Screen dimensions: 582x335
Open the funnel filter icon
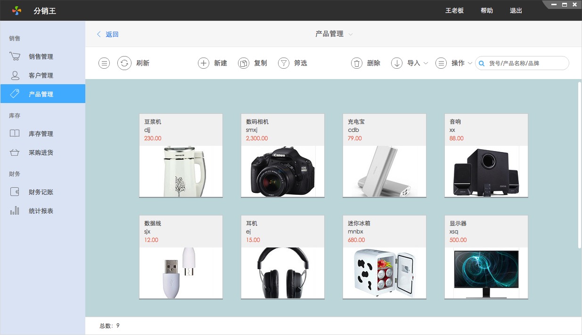tap(283, 63)
